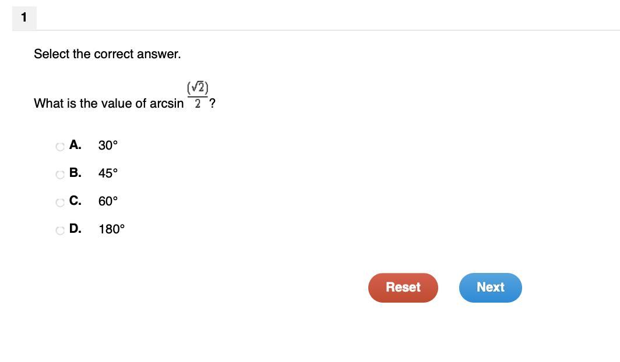
Task: Pick the 30° answer text
Action: click(x=108, y=145)
